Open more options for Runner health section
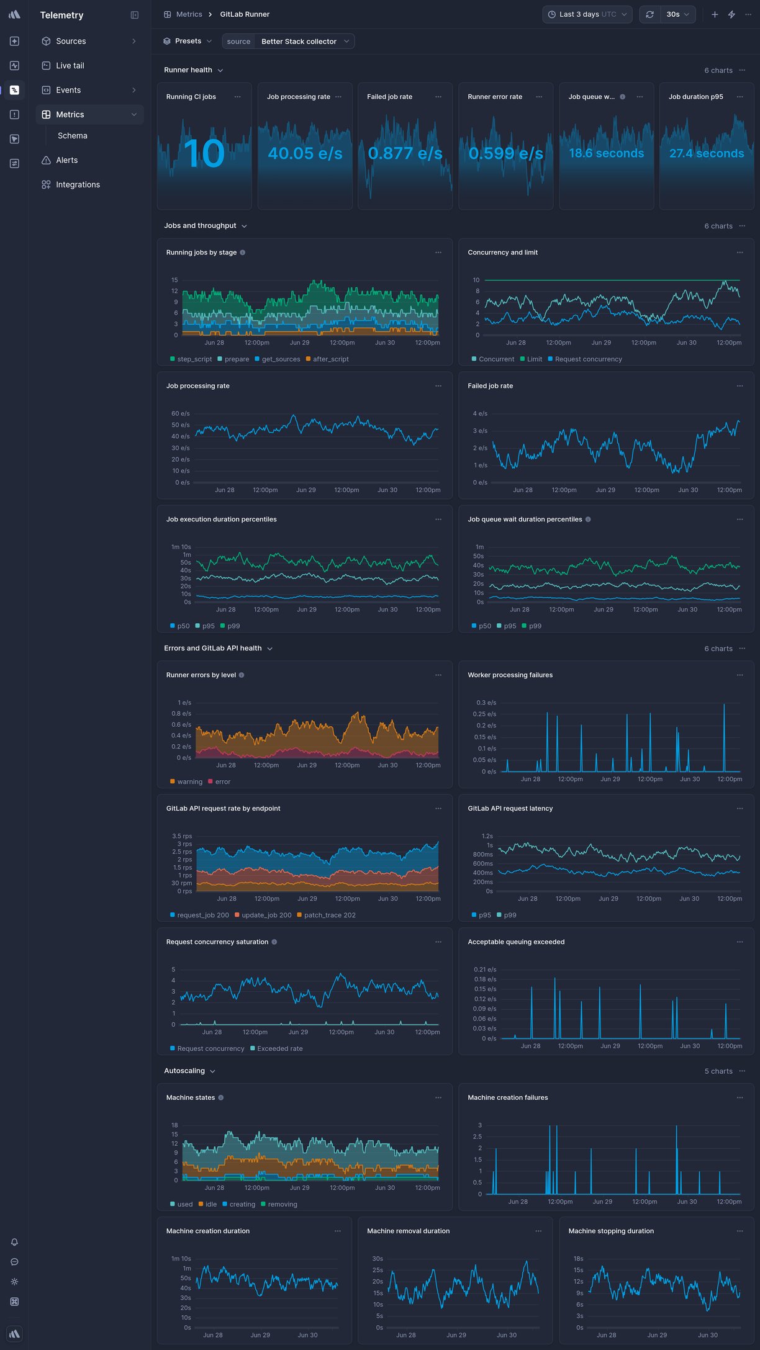 tap(742, 70)
